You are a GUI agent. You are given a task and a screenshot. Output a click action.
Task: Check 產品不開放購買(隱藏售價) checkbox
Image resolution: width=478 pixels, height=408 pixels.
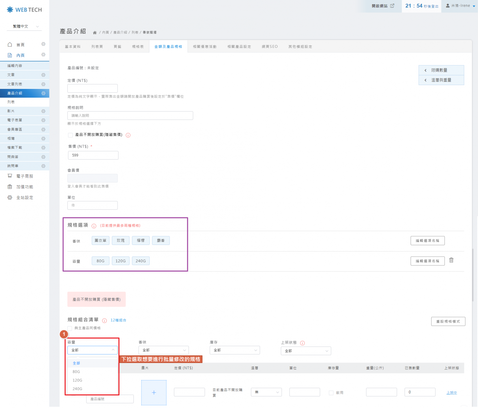pyautogui.click(x=70, y=135)
